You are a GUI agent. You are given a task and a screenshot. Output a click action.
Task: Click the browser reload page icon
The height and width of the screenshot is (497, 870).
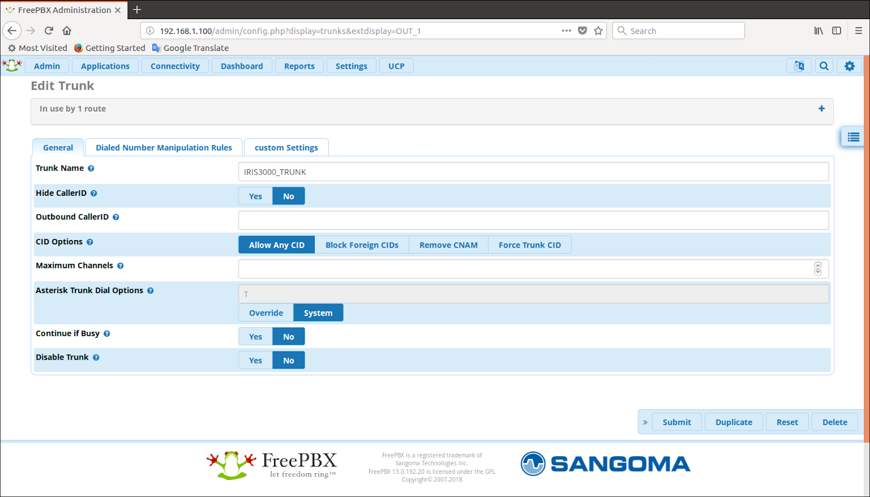[49, 31]
